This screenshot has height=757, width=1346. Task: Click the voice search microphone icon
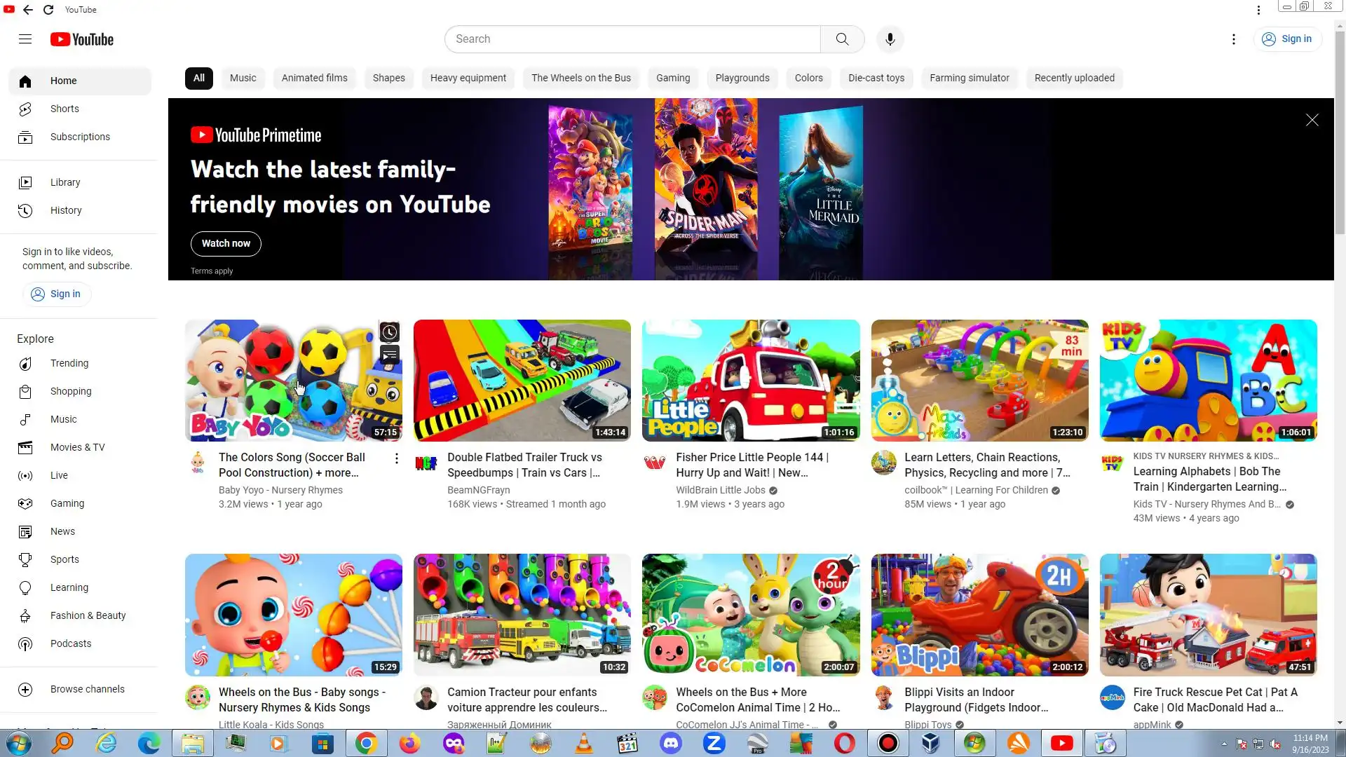(890, 39)
